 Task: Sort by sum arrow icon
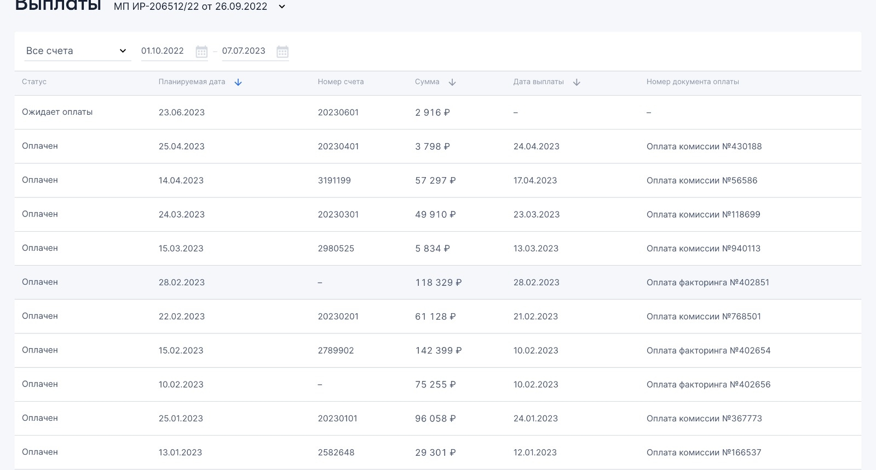pyautogui.click(x=452, y=83)
